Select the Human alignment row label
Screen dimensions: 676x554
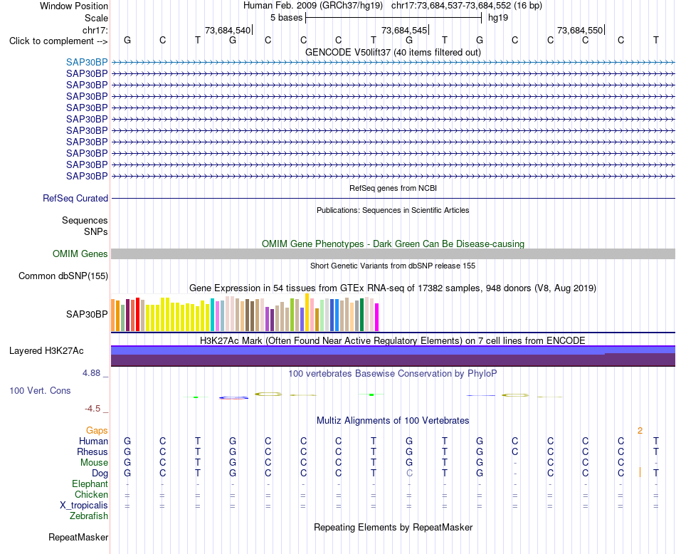click(93, 441)
